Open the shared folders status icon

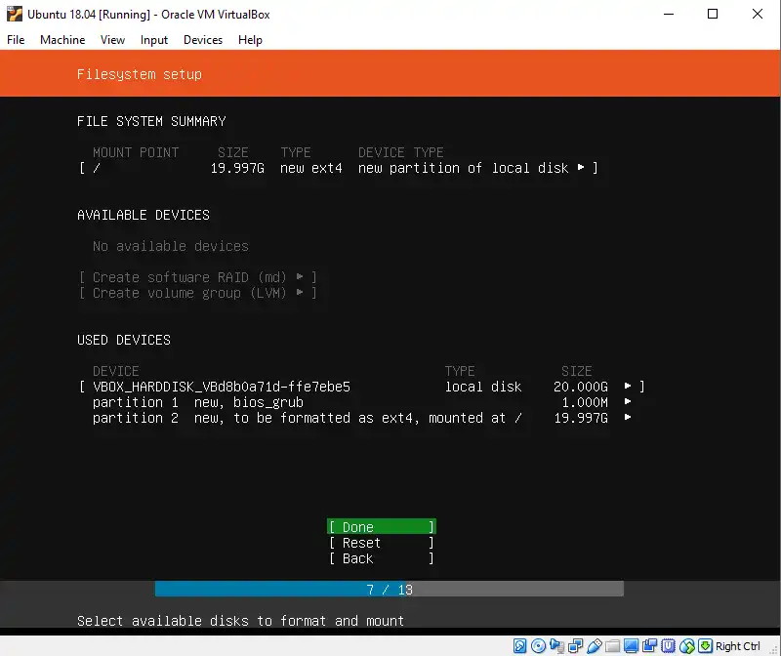612,646
